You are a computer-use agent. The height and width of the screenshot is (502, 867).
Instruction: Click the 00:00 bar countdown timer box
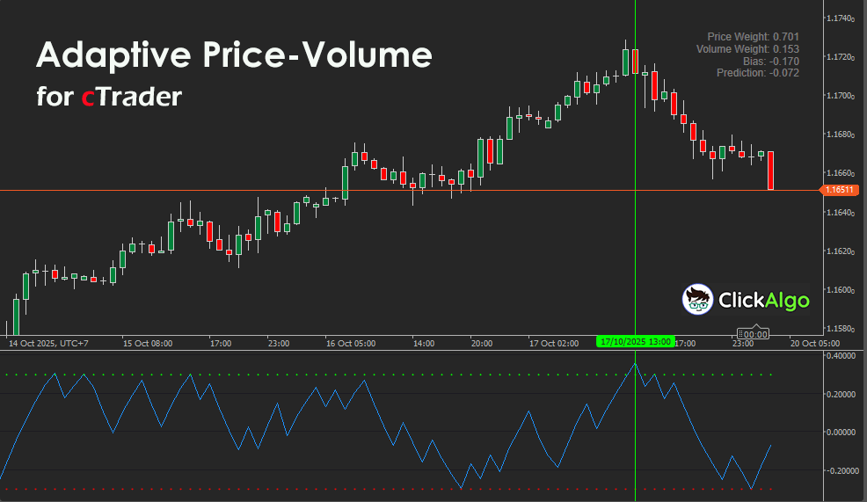tap(757, 334)
